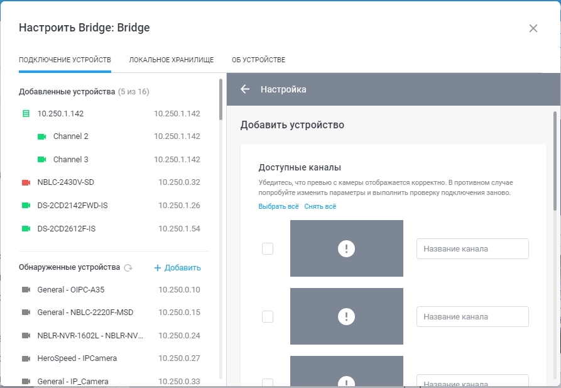Click the Добавить button
The height and width of the screenshot is (388, 561).
(177, 268)
